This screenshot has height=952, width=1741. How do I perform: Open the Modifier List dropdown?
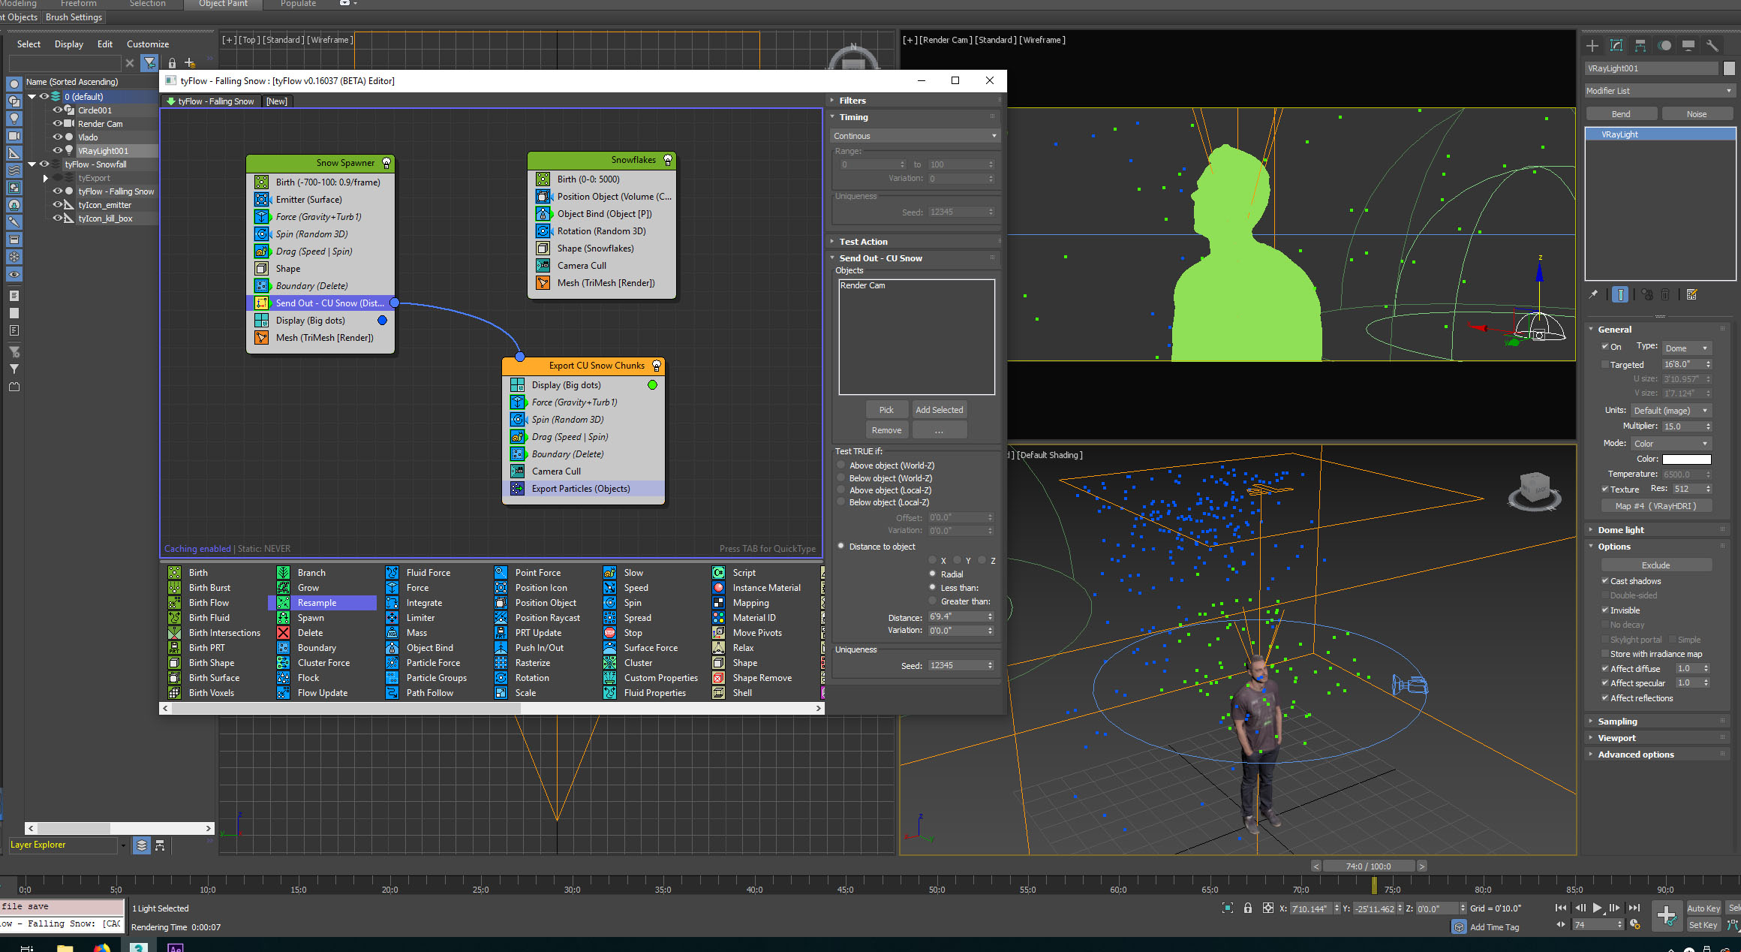pyautogui.click(x=1658, y=91)
